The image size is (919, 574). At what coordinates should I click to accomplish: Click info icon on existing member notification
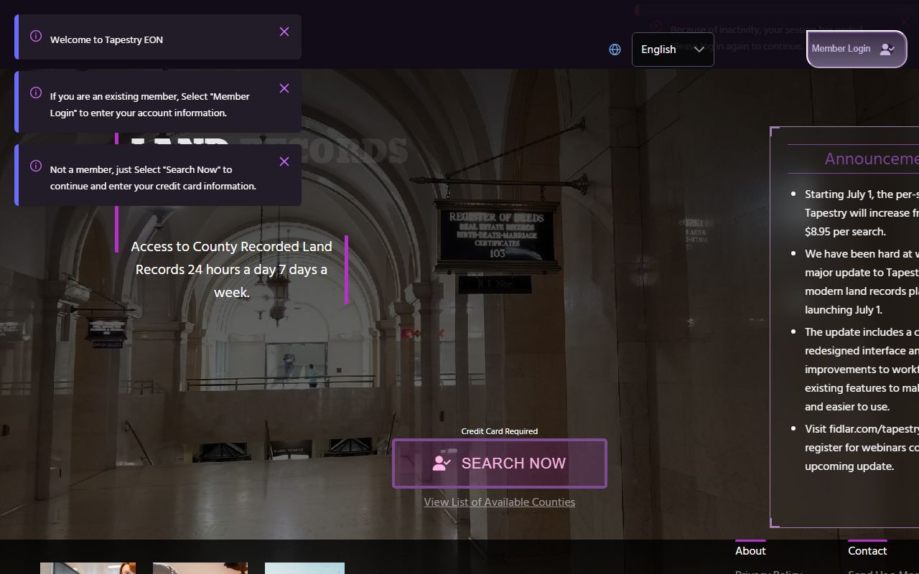pos(36,93)
